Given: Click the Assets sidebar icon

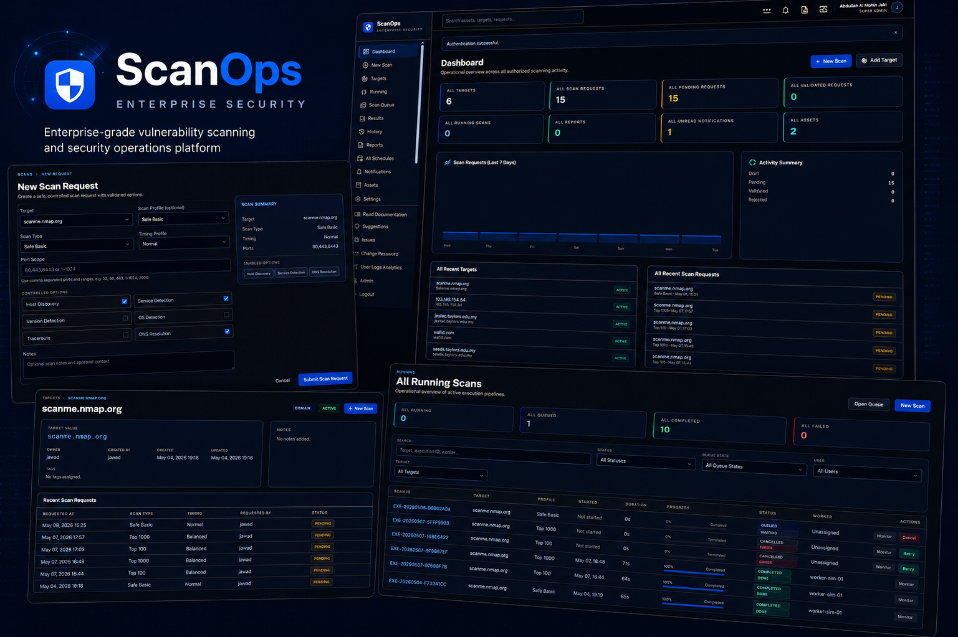Looking at the screenshot, I should click(x=358, y=185).
